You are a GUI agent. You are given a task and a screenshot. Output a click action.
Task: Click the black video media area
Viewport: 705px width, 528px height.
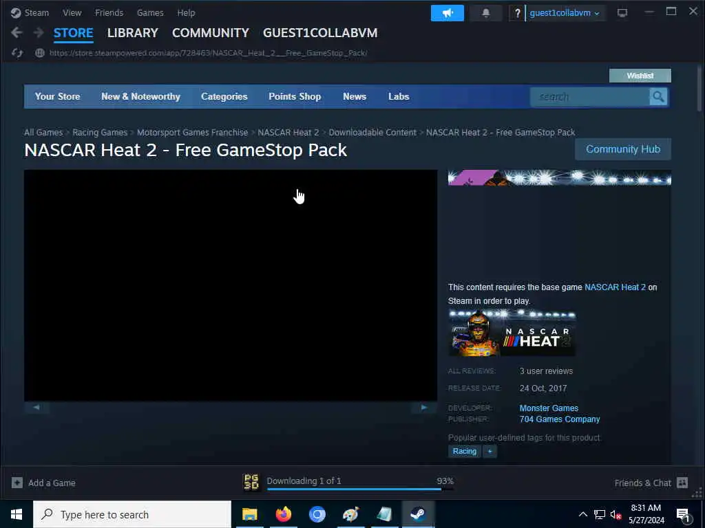231,285
